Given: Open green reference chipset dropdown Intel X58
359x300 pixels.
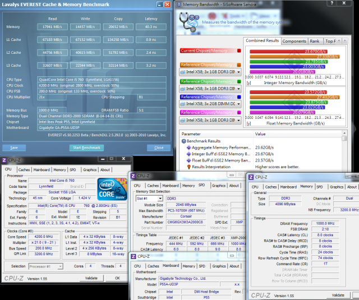Looking at the screenshot, I should pyautogui.click(x=210, y=89).
